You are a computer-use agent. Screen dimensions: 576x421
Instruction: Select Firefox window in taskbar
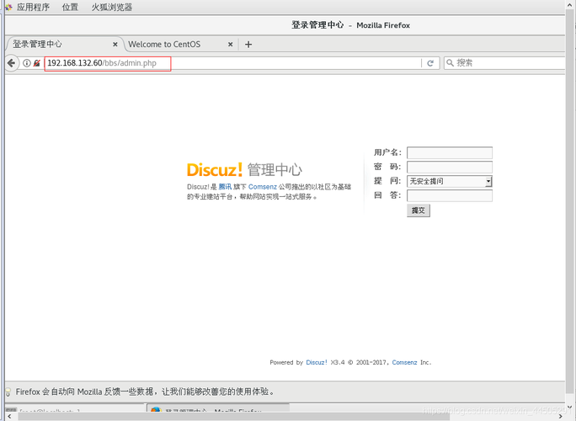click(x=218, y=408)
